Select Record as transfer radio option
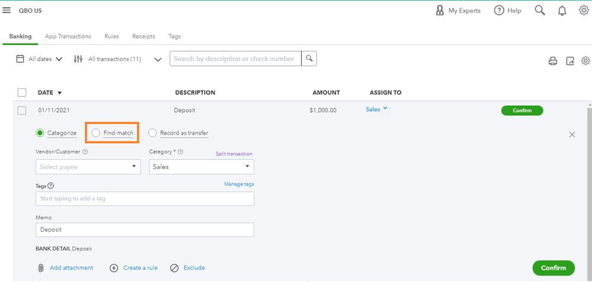Viewport: 592px width, 282px height. point(152,133)
